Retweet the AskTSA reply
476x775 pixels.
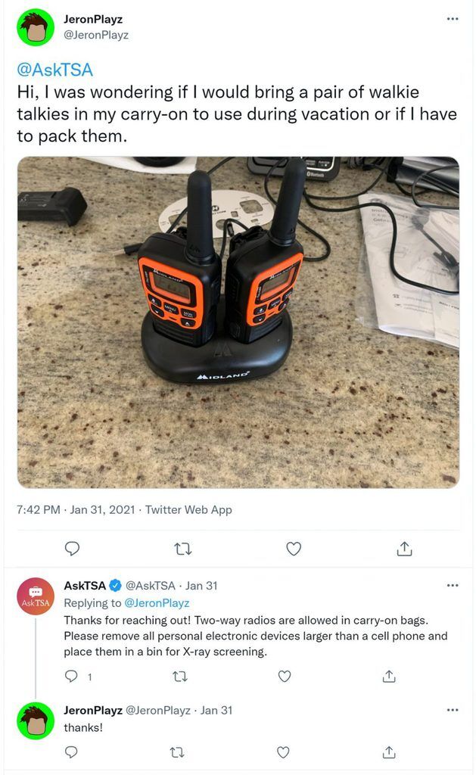click(180, 676)
